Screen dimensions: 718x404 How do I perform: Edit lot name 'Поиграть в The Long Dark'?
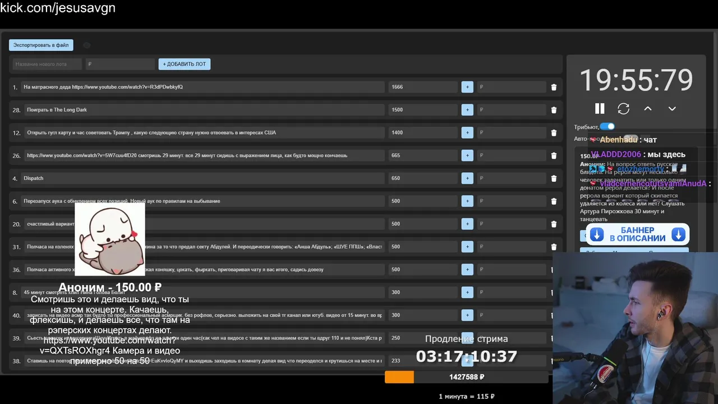(204, 110)
